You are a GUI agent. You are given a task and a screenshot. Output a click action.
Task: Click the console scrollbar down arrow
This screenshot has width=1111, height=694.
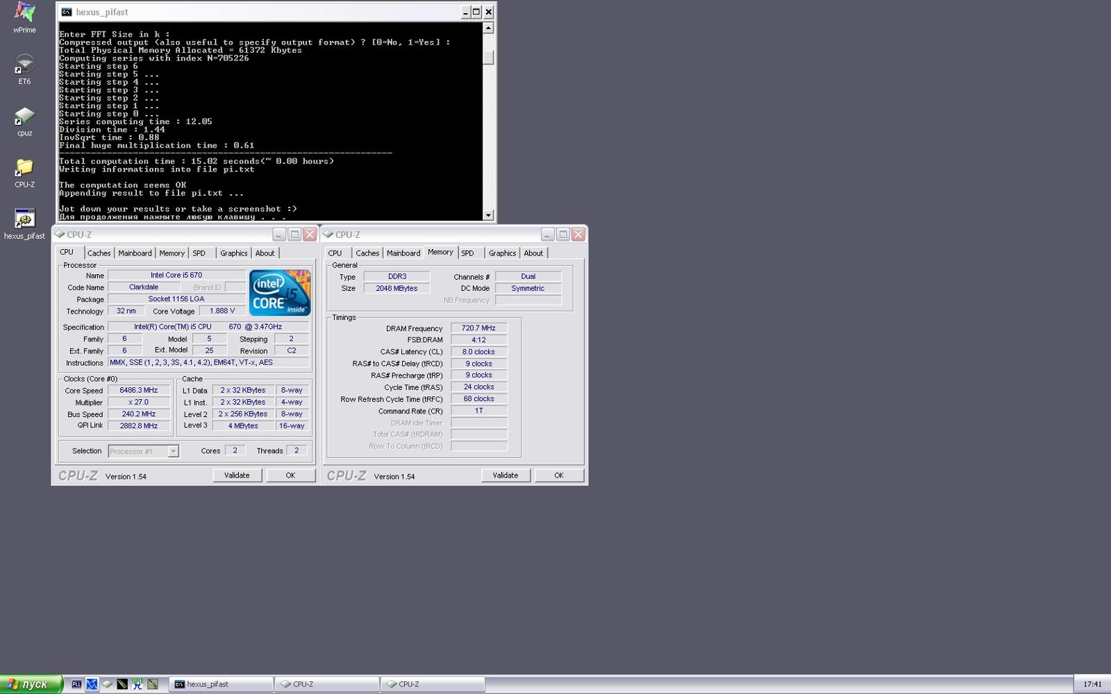coord(488,215)
